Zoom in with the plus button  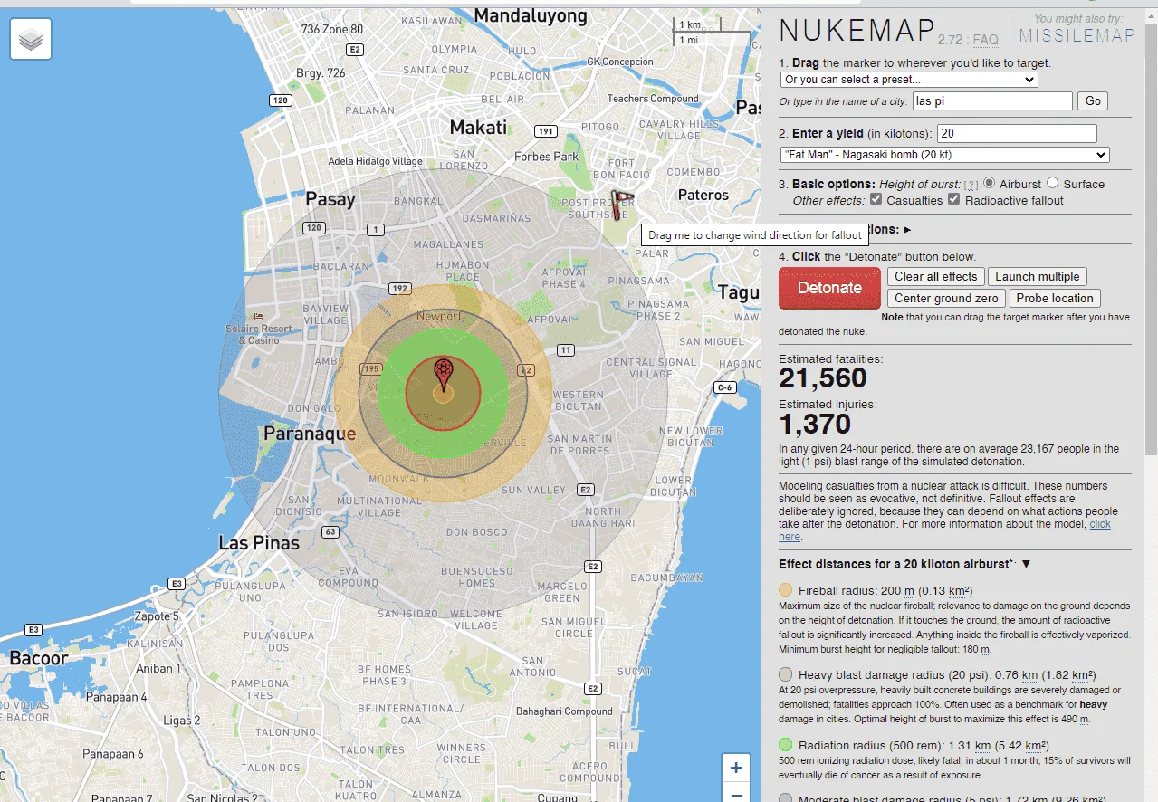point(736,769)
